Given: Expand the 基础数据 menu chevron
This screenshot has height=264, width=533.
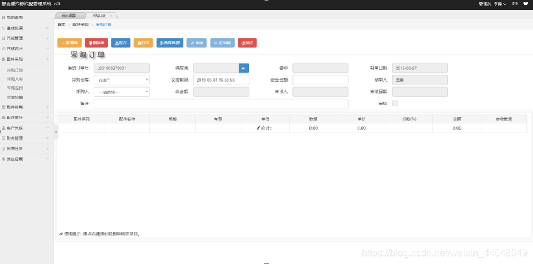Looking at the screenshot, I should [48, 28].
